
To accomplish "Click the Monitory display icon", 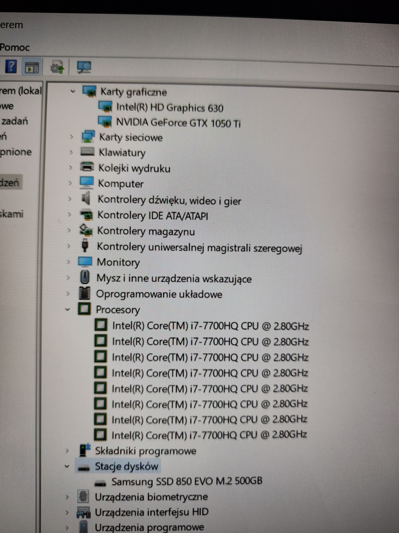I will [x=85, y=262].
